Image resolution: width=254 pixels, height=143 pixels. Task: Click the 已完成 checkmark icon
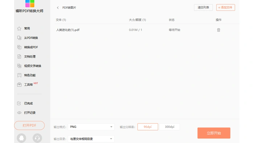pos(19,103)
